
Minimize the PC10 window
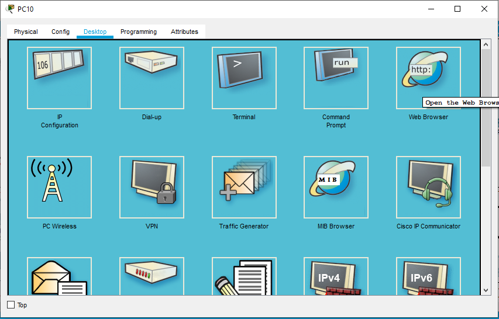tap(431, 9)
